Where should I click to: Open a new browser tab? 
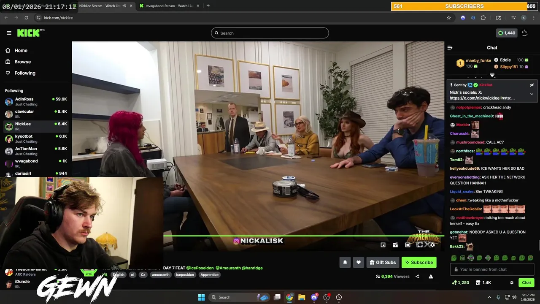pos(208,6)
